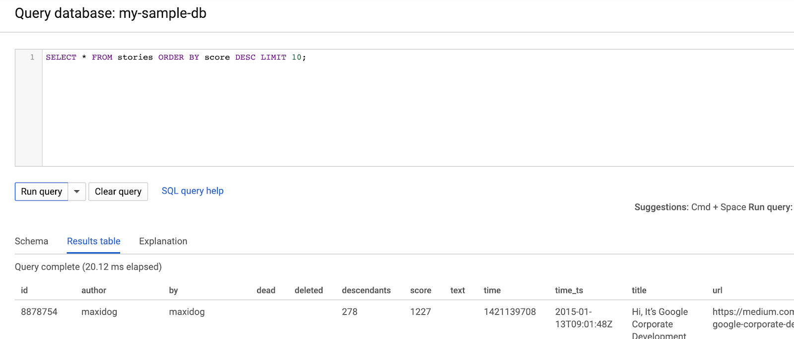Click the timestamp cell 1421139708

point(510,312)
